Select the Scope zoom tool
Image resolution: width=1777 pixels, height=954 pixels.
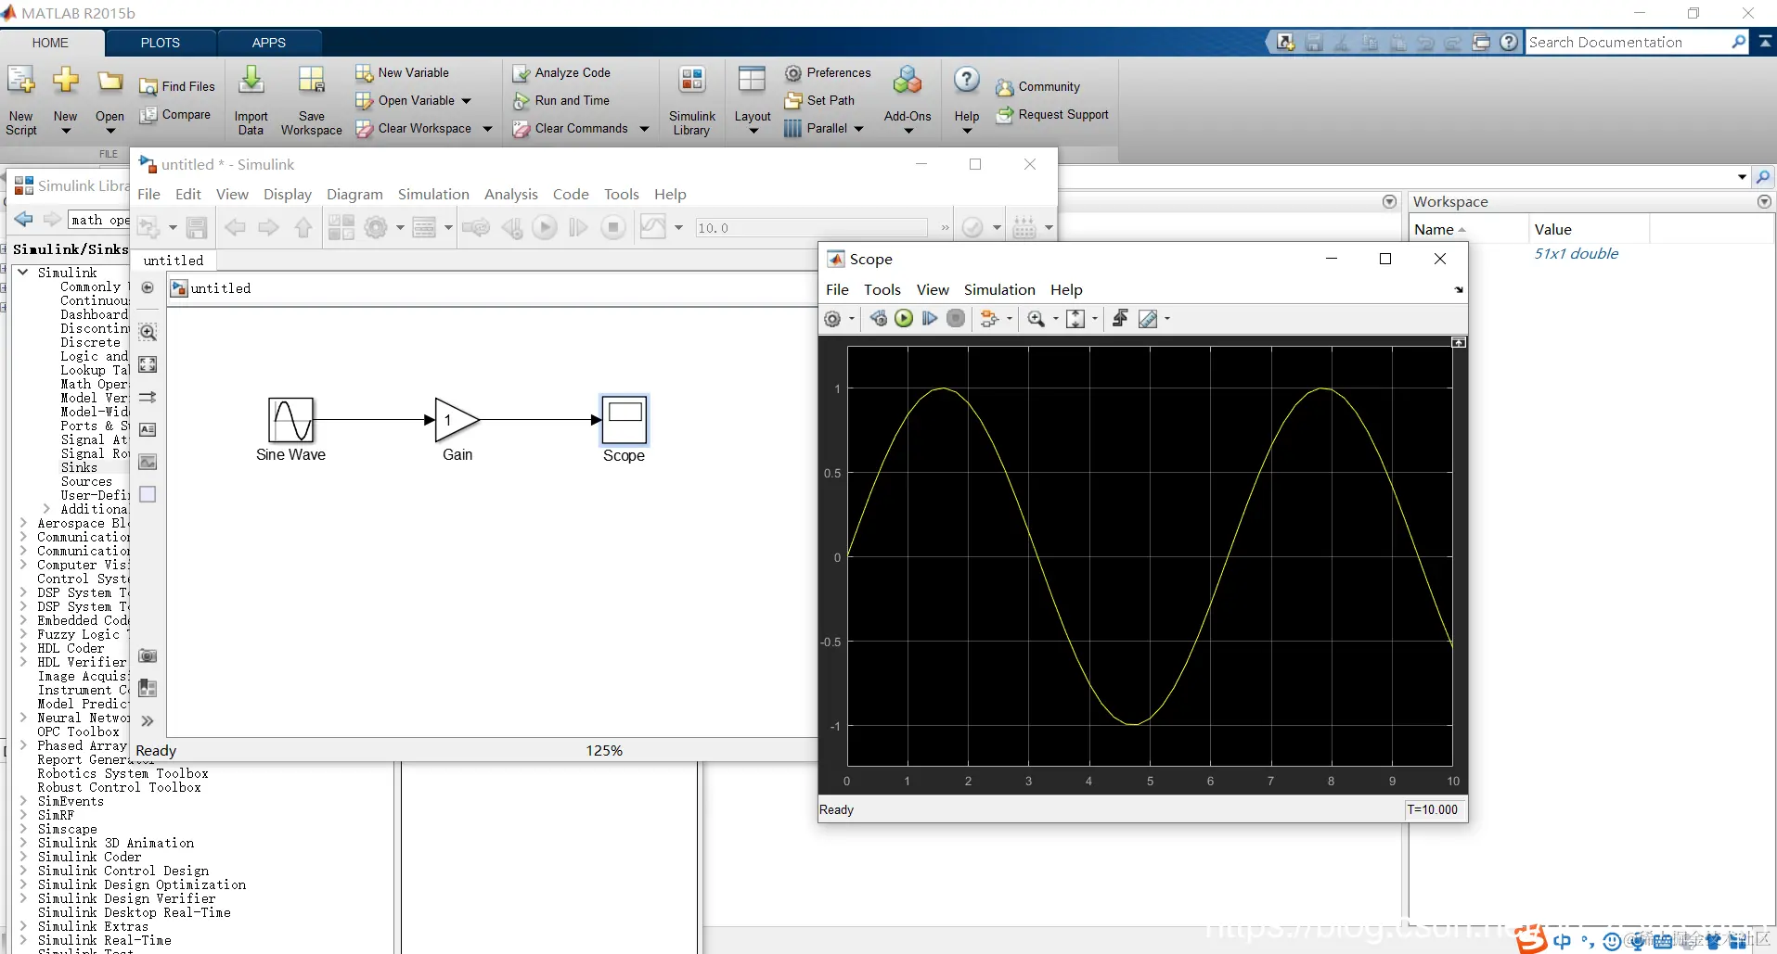[x=1037, y=319]
